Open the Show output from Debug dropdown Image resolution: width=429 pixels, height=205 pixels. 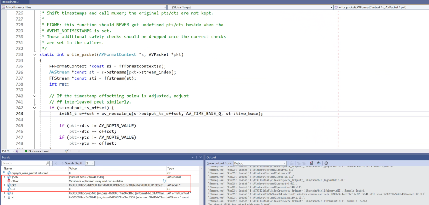259,163
